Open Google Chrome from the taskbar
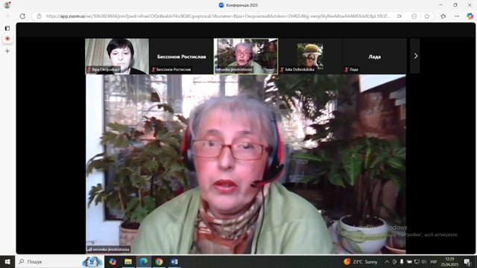The width and height of the screenshot is (477, 268). [159, 261]
